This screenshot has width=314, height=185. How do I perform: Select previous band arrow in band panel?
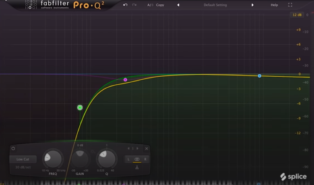click(128, 148)
